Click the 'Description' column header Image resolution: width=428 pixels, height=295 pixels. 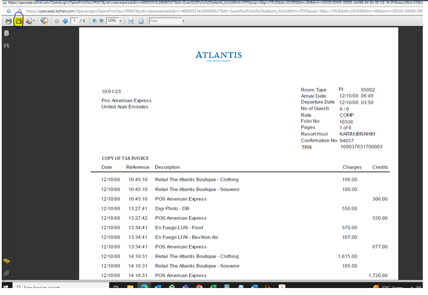click(x=167, y=167)
